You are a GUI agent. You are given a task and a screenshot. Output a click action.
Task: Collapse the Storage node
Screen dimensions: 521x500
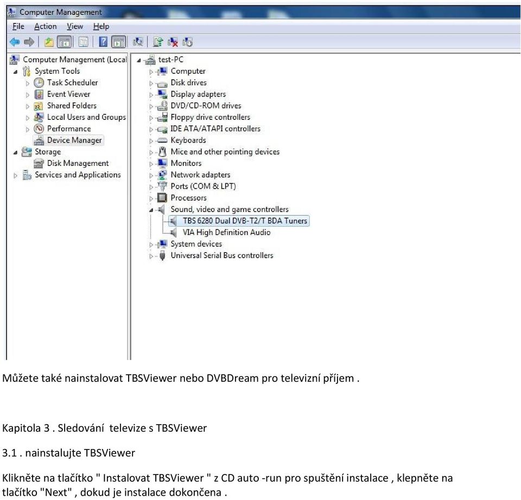click(x=15, y=153)
